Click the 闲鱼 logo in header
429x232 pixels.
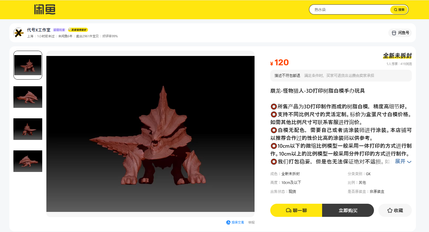[x=45, y=10]
